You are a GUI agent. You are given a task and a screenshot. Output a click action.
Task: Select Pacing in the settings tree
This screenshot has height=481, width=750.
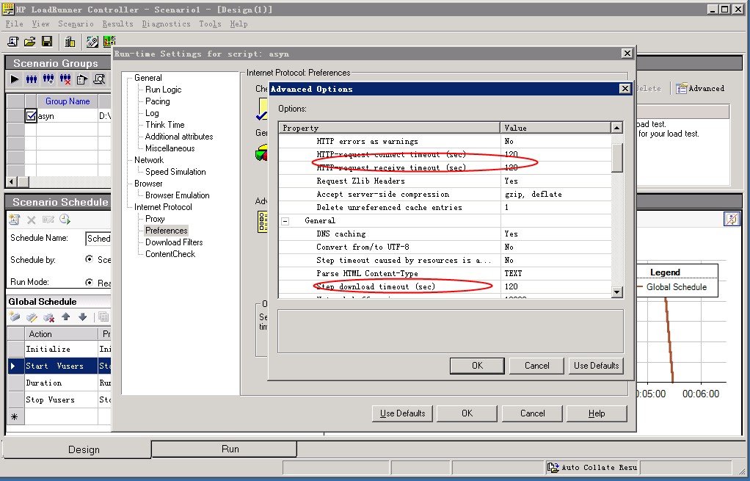pyautogui.click(x=157, y=101)
